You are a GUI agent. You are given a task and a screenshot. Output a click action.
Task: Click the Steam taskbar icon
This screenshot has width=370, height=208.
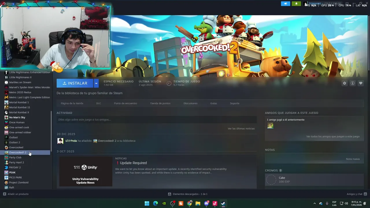tap(223, 203)
